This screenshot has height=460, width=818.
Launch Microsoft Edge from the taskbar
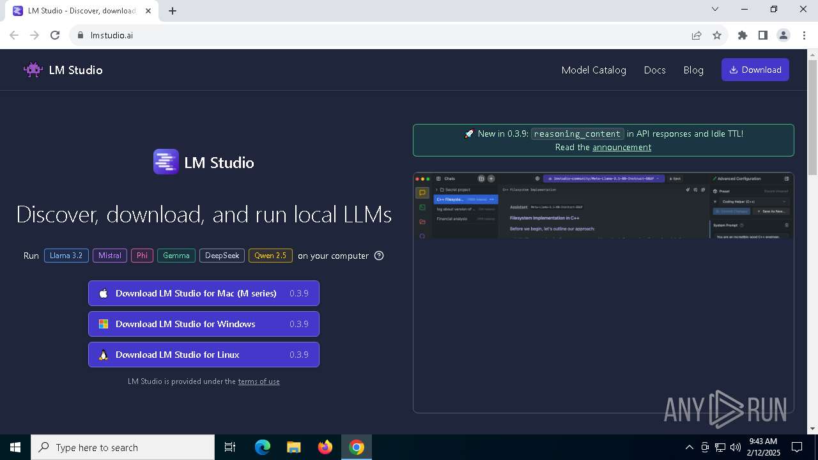[x=263, y=447]
